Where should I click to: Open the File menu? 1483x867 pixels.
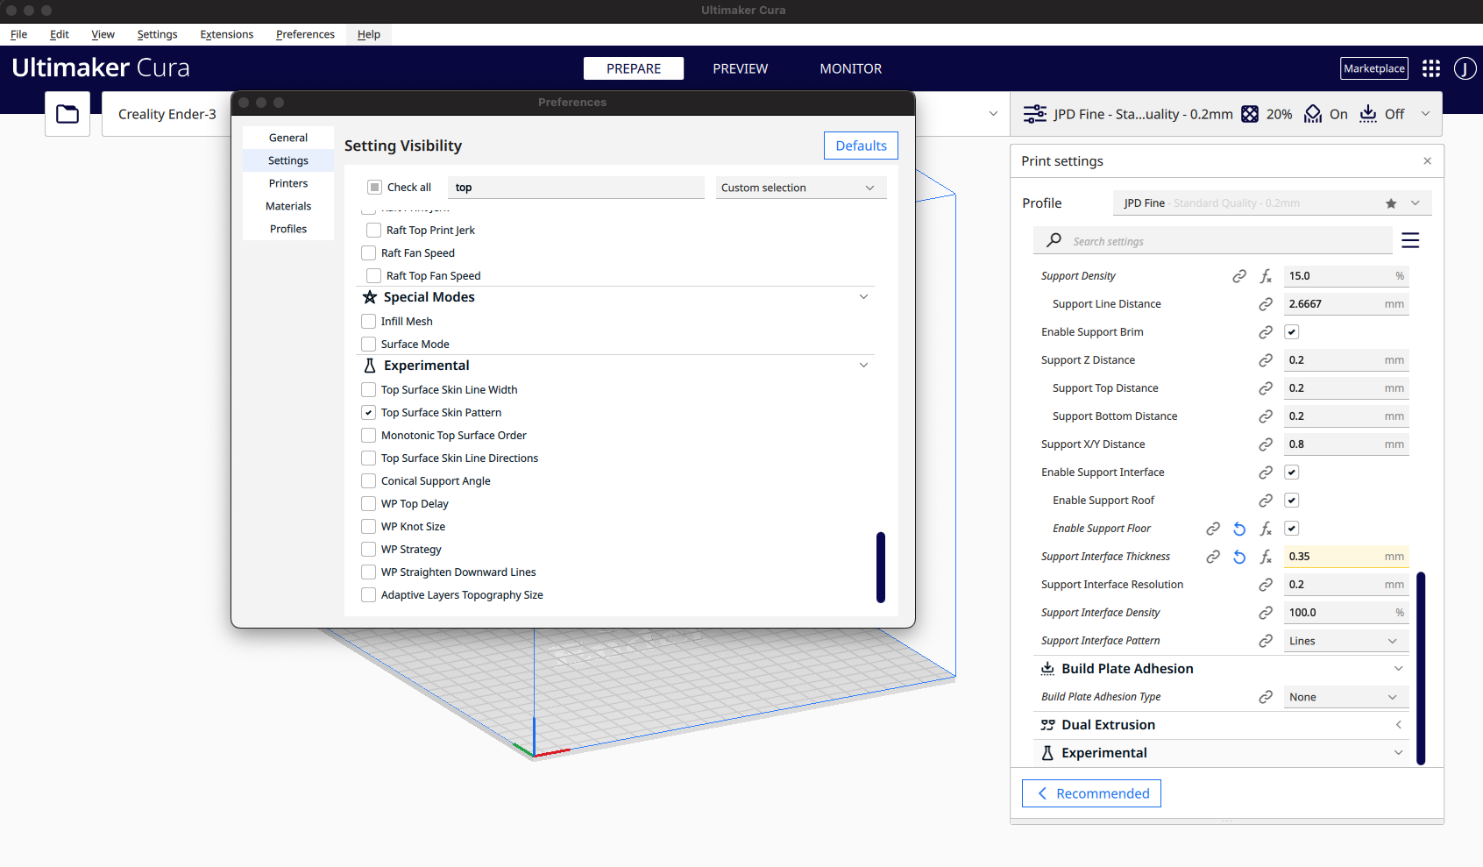(x=18, y=34)
